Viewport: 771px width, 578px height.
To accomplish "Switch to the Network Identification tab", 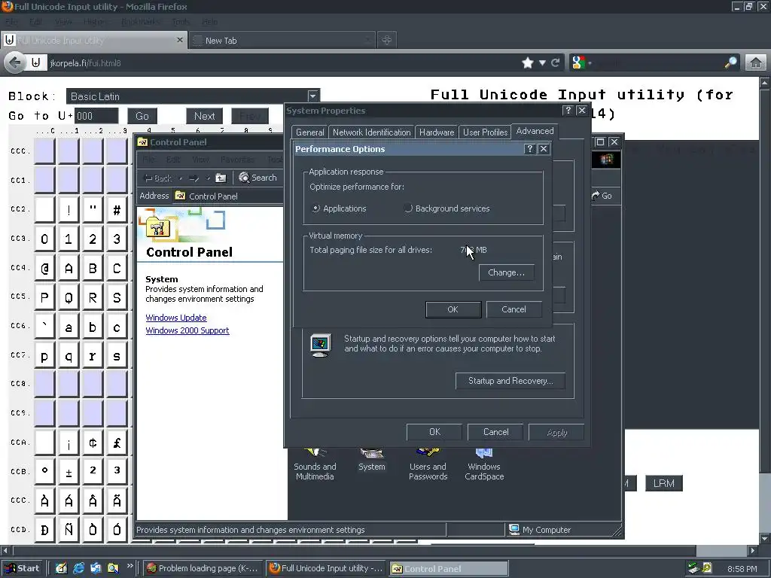I will point(372,132).
